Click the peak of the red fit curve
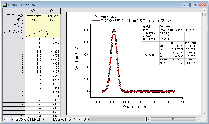The width and height of the screenshot is (209, 124). tap(114, 30)
